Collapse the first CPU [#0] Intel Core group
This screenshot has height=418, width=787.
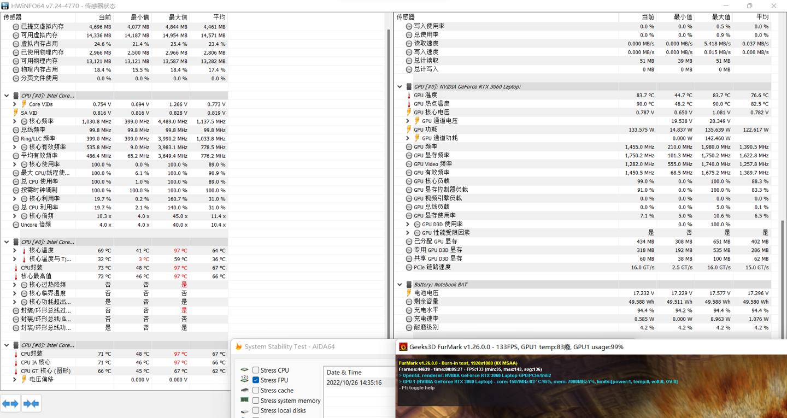[7, 96]
